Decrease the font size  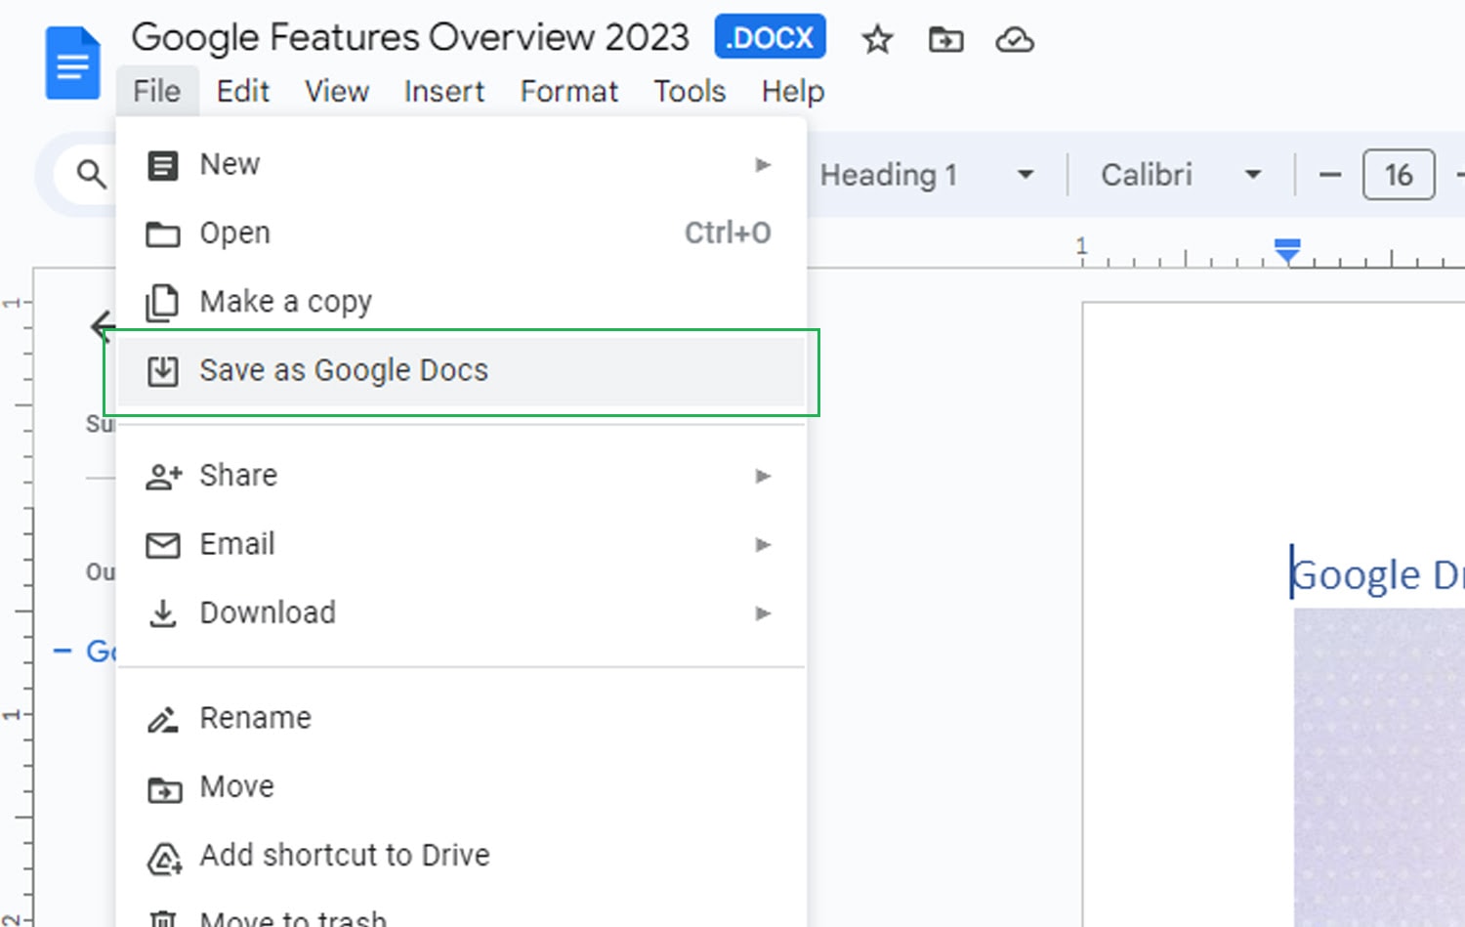point(1329,175)
